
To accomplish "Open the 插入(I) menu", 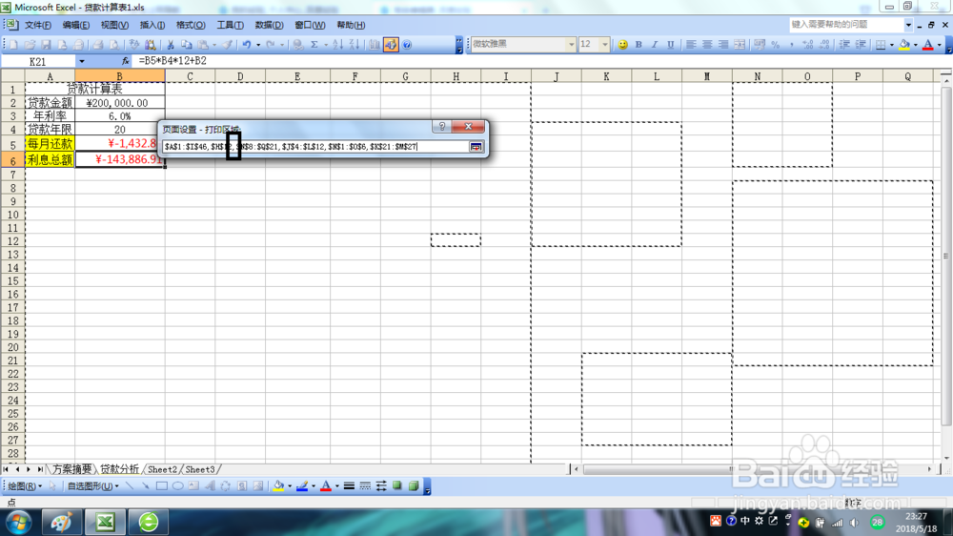I will click(x=152, y=25).
